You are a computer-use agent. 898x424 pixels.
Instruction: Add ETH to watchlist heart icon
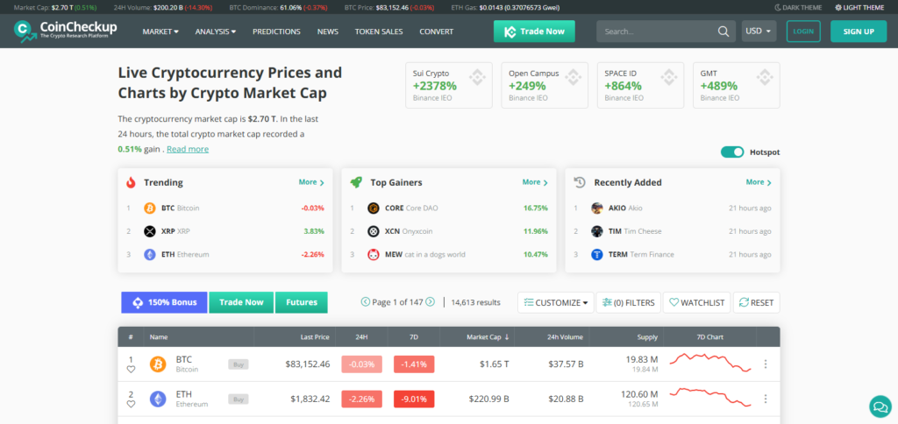(131, 405)
